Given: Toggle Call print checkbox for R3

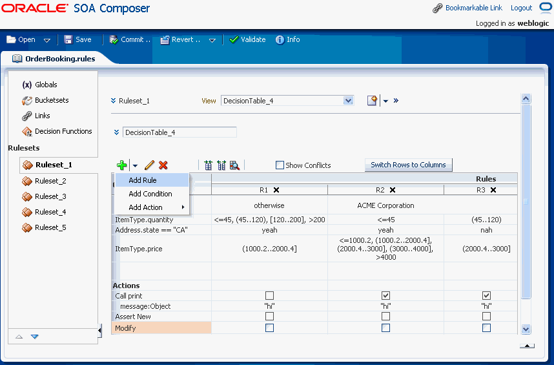Looking at the screenshot, I should [486, 295].
